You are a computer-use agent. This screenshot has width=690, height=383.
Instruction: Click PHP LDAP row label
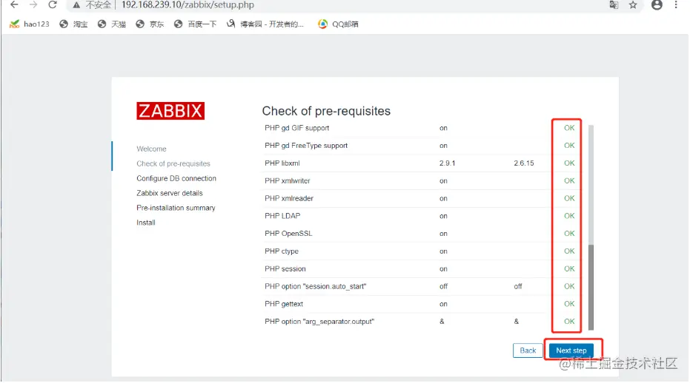coord(282,216)
